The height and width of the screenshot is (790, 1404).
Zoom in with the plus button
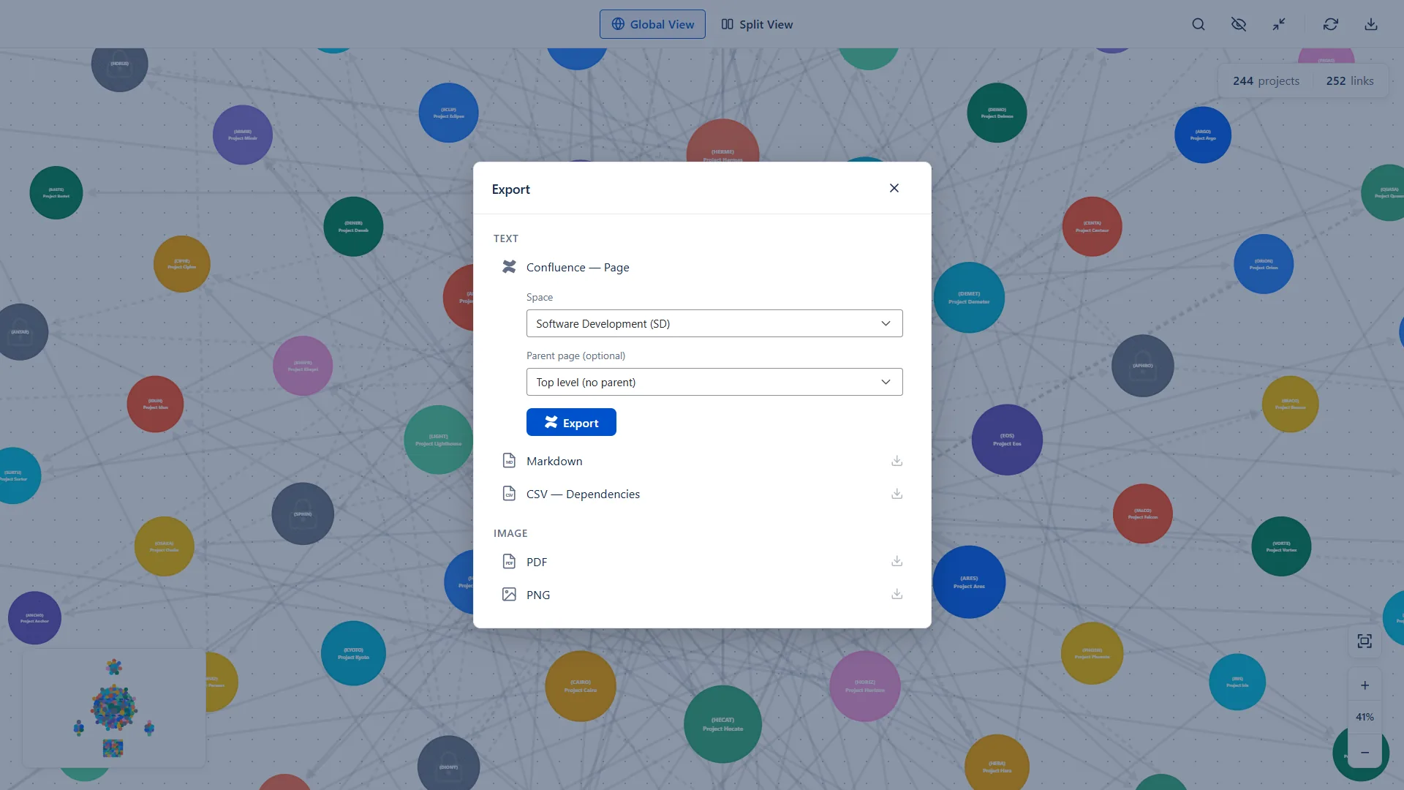tap(1365, 685)
